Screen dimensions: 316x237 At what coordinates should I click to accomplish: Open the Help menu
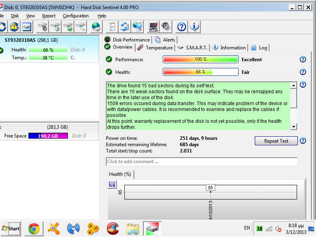102,16
